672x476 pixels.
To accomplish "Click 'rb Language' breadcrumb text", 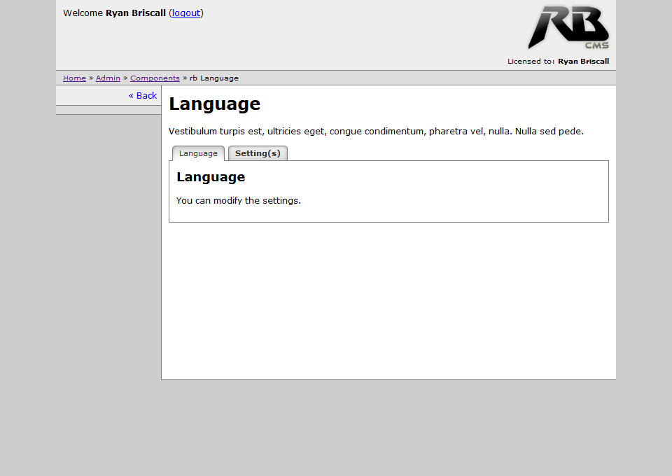I will click(214, 78).
